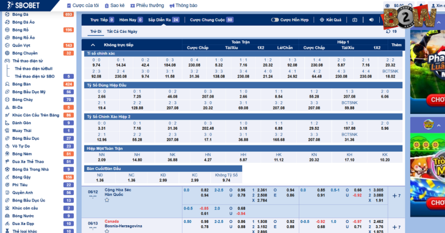
Task: Open the Phiếu thưởng voucher icon
Action: point(133,5)
